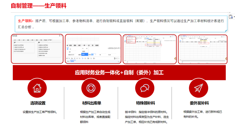
Task: Select the second screenshot with blue highlighted menu
Action: point(93,49)
